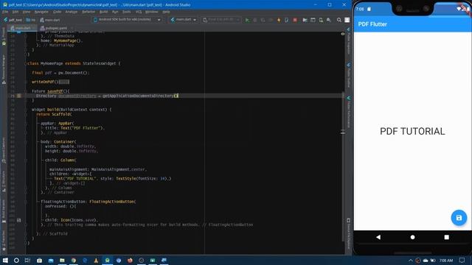
Task: Open the Project tool window stripe
Action: [4, 37]
